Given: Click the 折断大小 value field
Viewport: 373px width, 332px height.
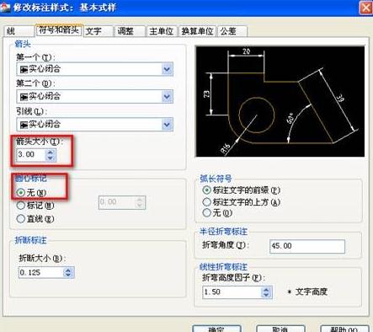Looking at the screenshot, I should coord(41,272).
